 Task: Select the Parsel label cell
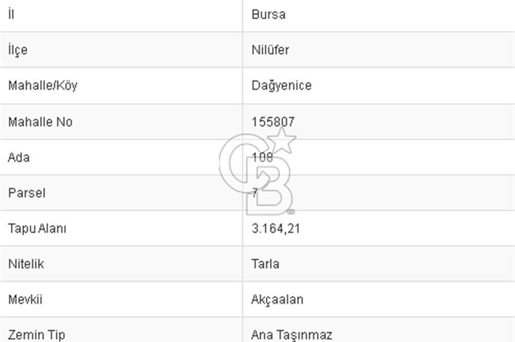coord(27,193)
